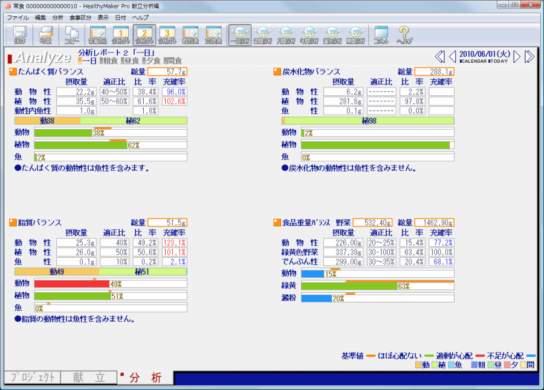Open the 分析 menu in the menu bar
The image size is (544, 390).
(x=57, y=18)
